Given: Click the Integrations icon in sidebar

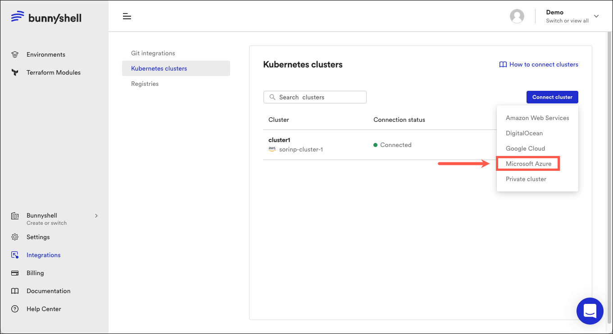Looking at the screenshot, I should pos(15,255).
